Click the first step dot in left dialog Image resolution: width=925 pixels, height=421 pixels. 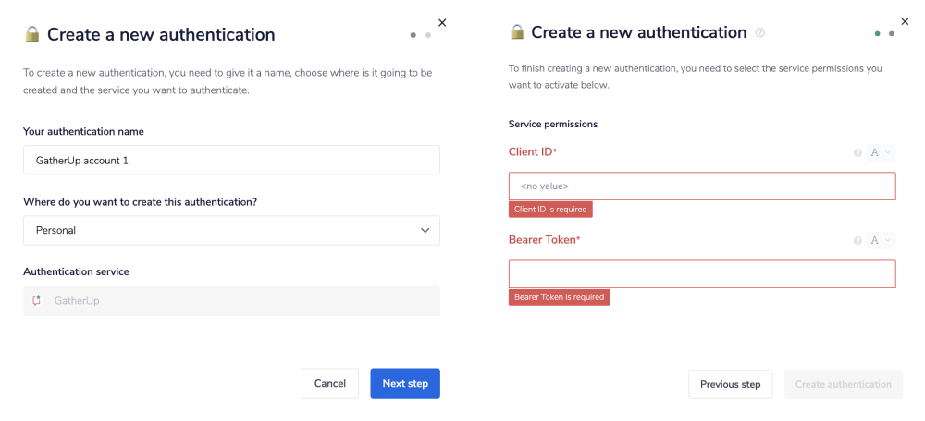(x=413, y=35)
